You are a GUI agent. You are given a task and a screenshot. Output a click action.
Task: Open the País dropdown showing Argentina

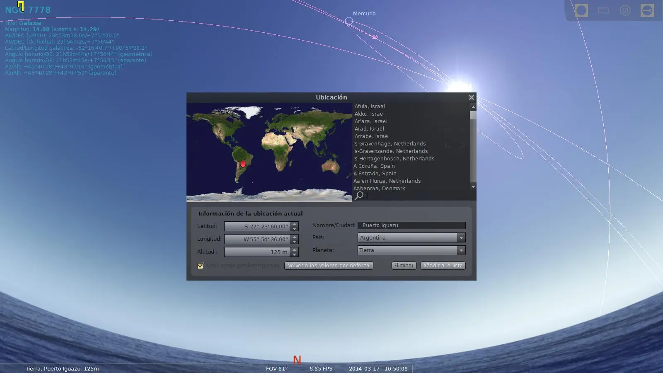[411, 237]
